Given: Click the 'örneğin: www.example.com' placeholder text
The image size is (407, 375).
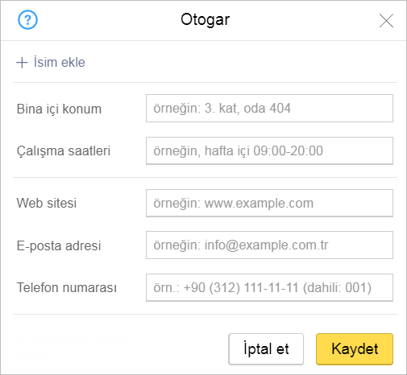Looking at the screenshot, I should pyautogui.click(x=234, y=204).
